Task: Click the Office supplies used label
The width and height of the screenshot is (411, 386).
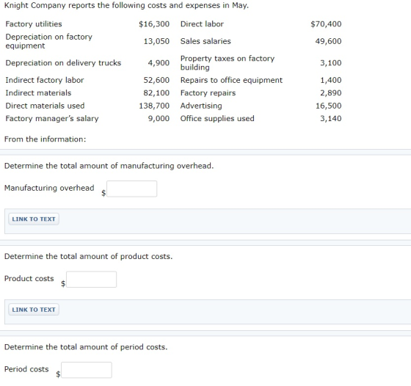Action: [x=217, y=118]
